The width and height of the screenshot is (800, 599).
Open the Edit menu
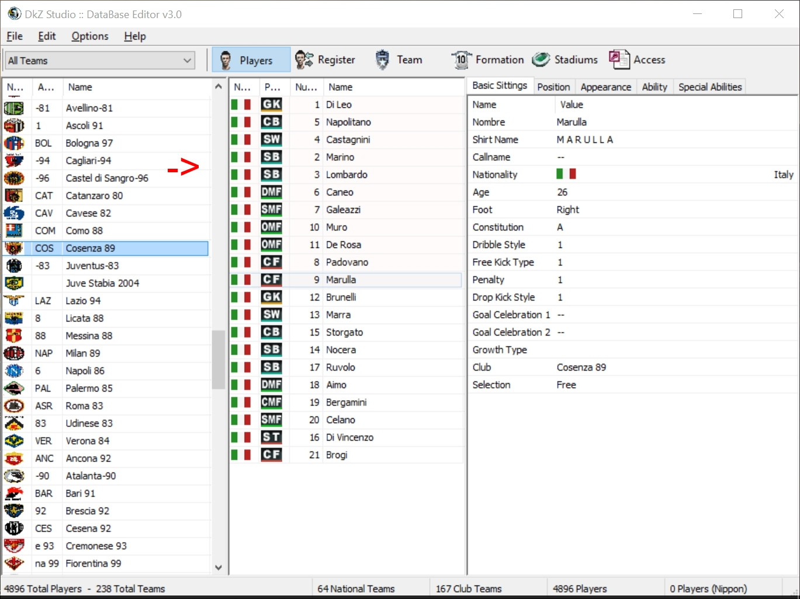point(47,36)
